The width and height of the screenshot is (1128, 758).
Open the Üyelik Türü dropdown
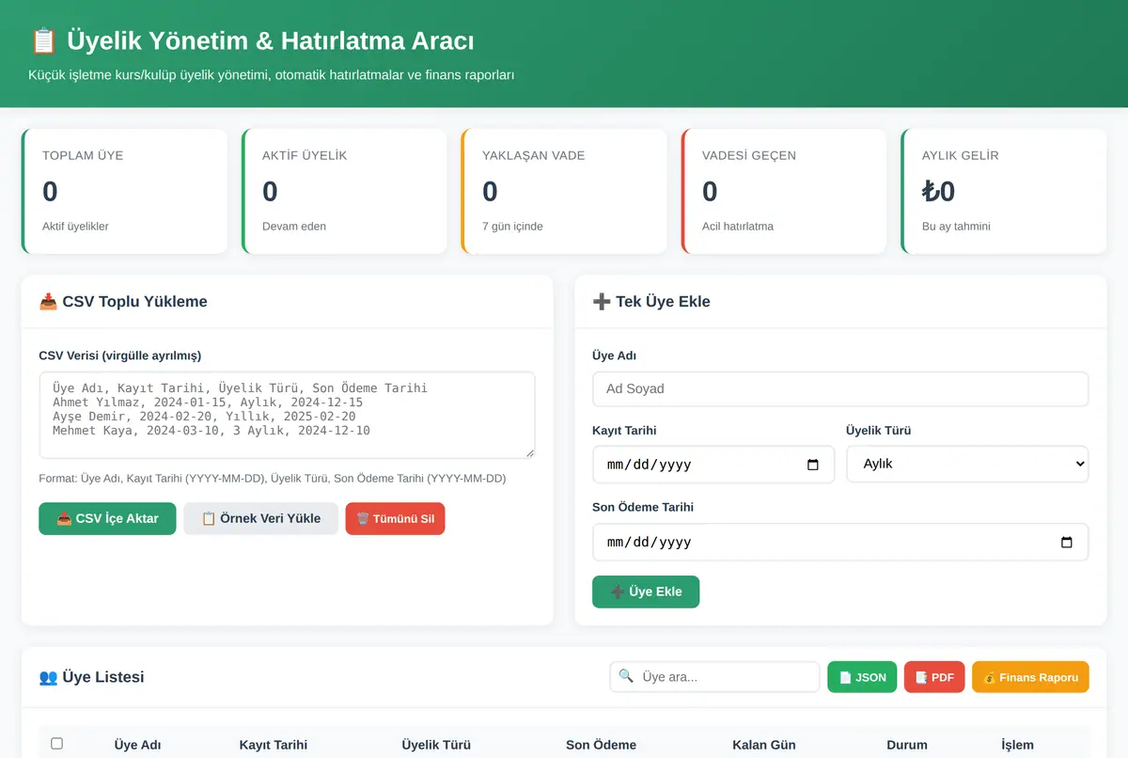967,465
